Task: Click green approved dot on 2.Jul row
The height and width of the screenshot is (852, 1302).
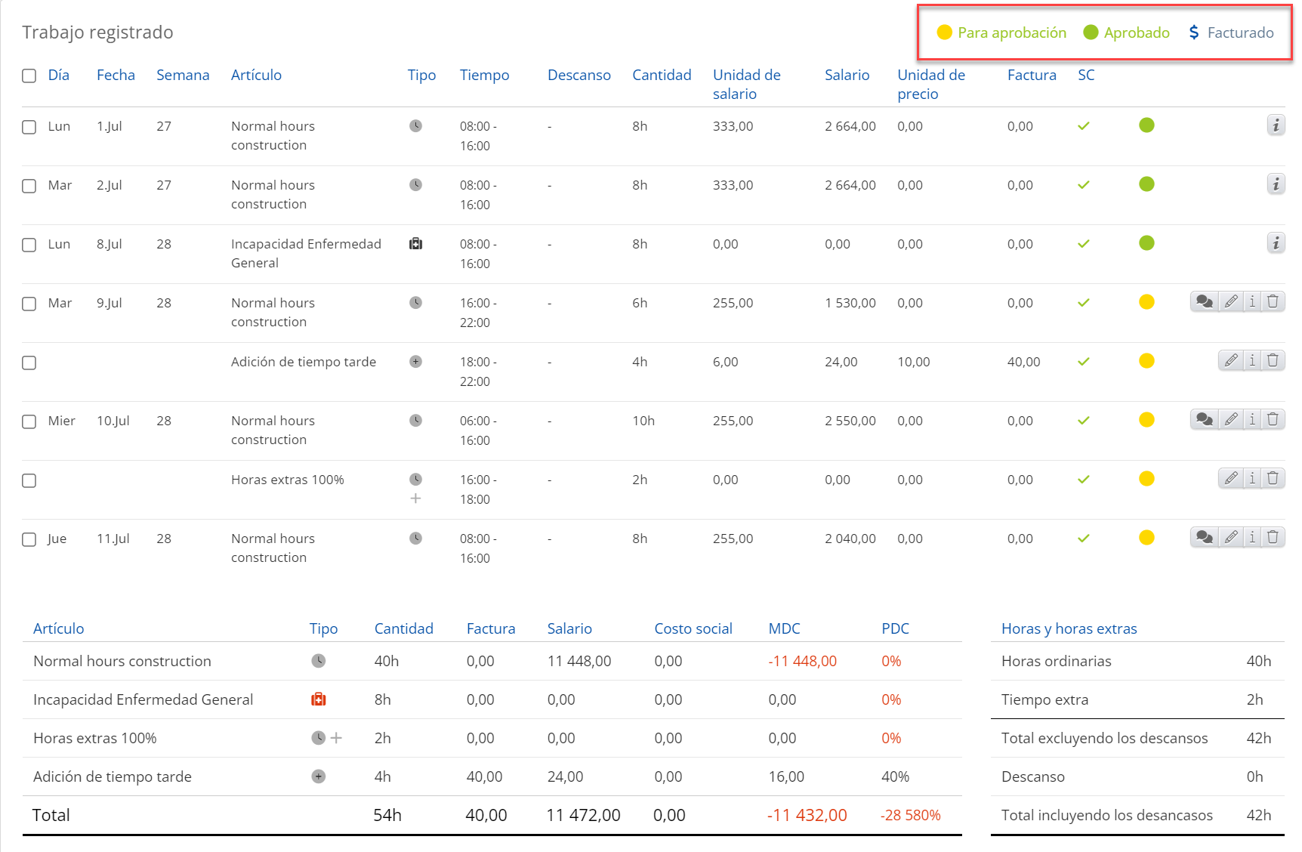Action: (1146, 184)
